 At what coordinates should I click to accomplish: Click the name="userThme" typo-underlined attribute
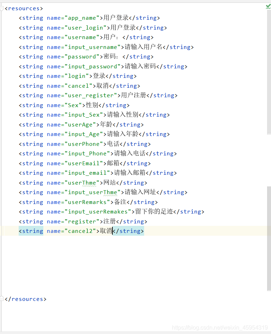[x=73, y=183]
